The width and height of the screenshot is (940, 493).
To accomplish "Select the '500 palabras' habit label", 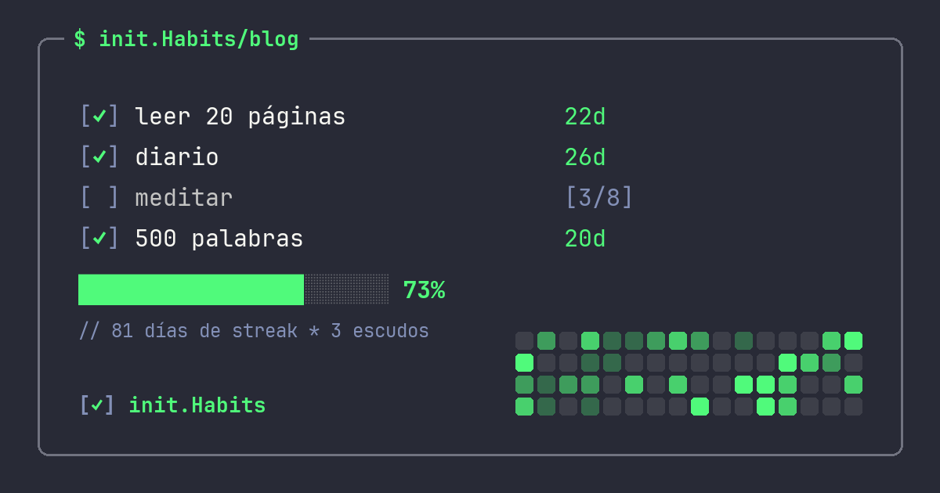I will (x=219, y=239).
